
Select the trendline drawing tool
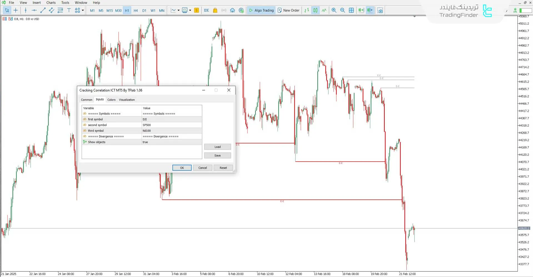coord(43,10)
